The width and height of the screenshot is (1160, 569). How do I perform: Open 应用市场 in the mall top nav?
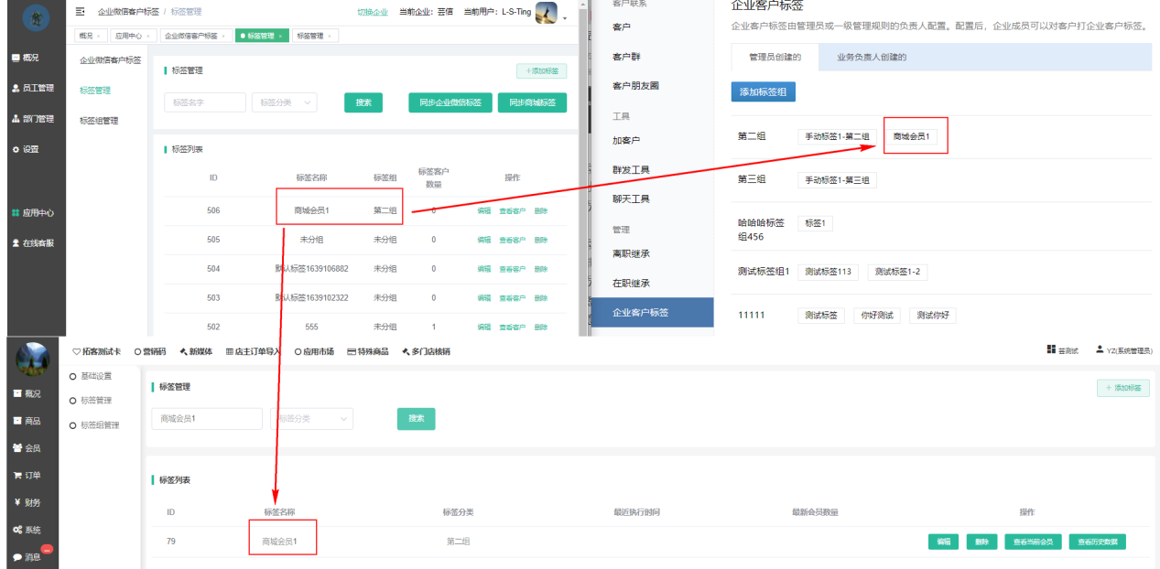(314, 351)
